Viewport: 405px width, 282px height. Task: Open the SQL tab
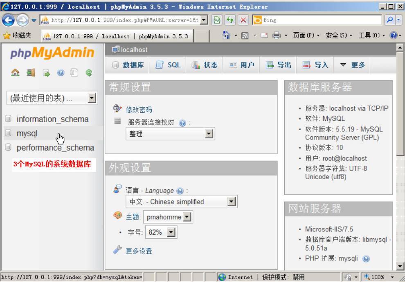point(168,65)
